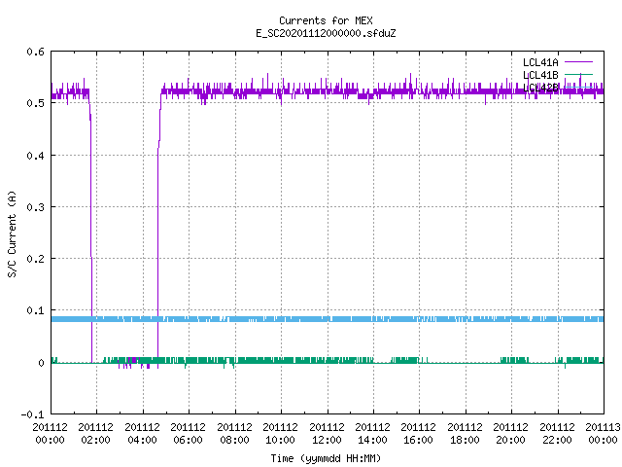Click the x-axis label 'Time (yymmdd HH:MM)'
622x467 pixels.
(326, 458)
